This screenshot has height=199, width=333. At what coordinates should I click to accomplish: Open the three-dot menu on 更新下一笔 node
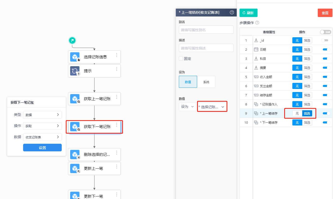pos(117,194)
